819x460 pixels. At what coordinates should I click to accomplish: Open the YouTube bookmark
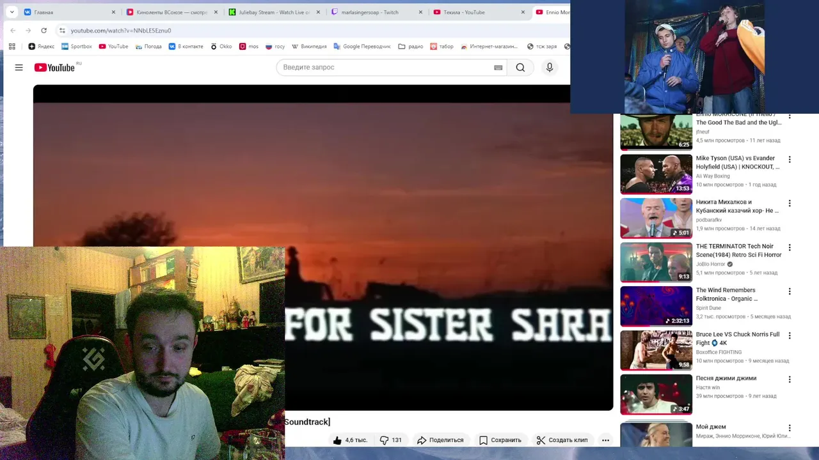point(113,46)
